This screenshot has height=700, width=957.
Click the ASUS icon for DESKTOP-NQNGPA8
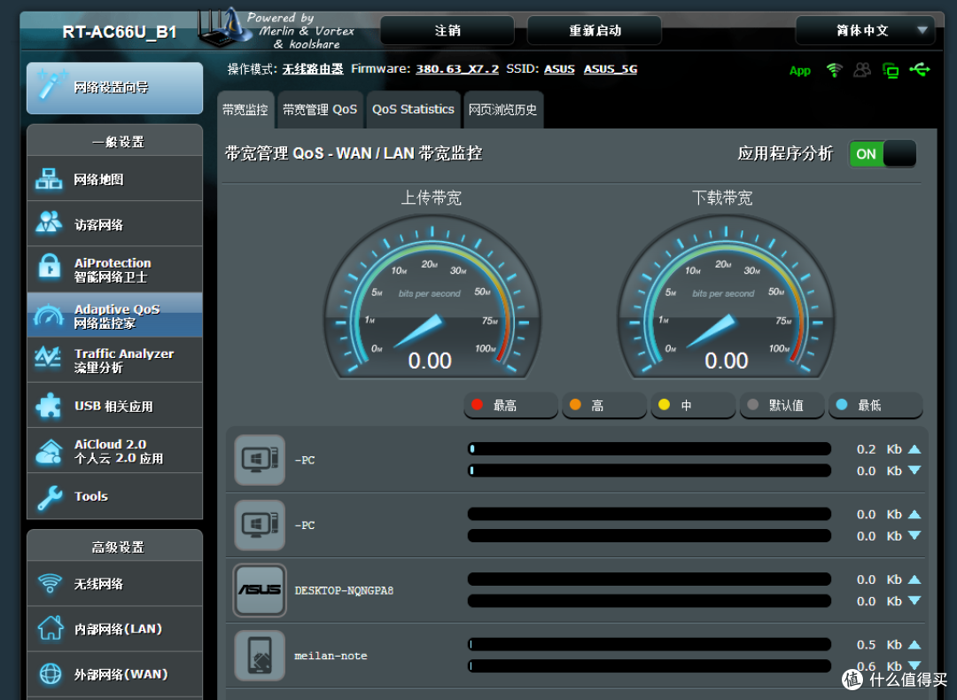(260, 589)
